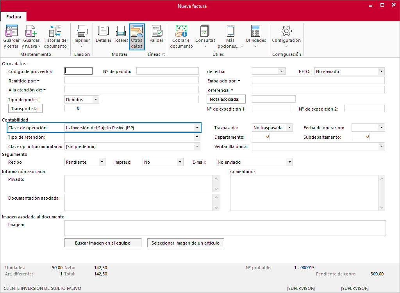Open Traspasada dropdown
Viewport: 400px width, 293px height.
point(289,128)
